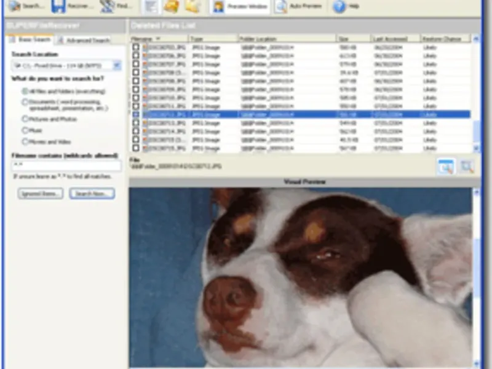Tick the checkbox of the topmost listed file
The height and width of the screenshot is (369, 492).
pos(136,47)
